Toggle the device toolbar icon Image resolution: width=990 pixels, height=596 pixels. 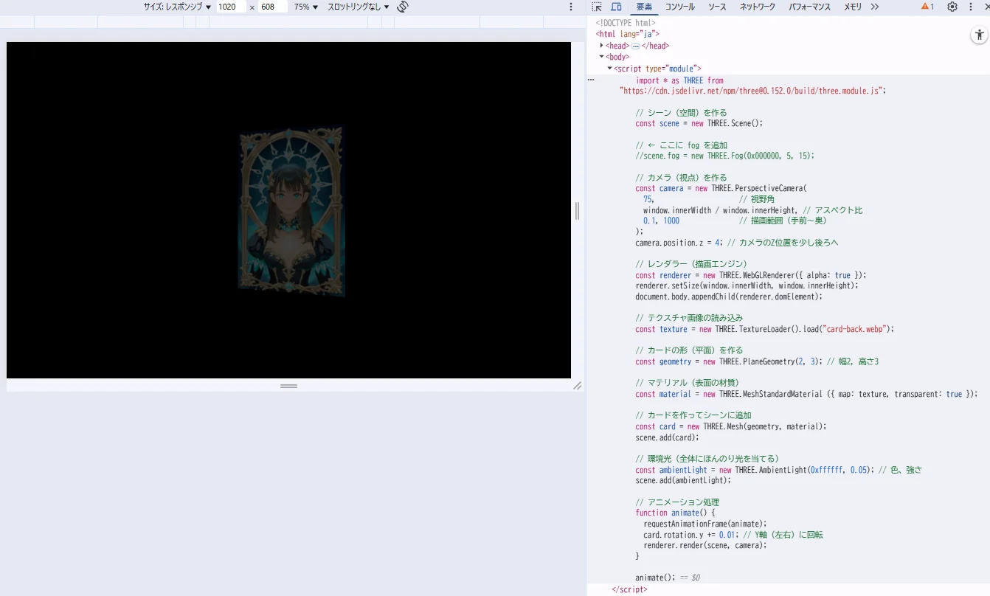click(616, 7)
